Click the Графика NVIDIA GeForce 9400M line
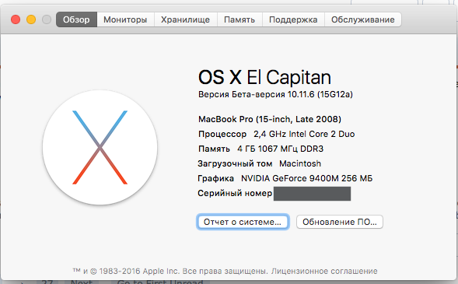Screen dimensions: 458x284 pyautogui.click(x=285, y=178)
